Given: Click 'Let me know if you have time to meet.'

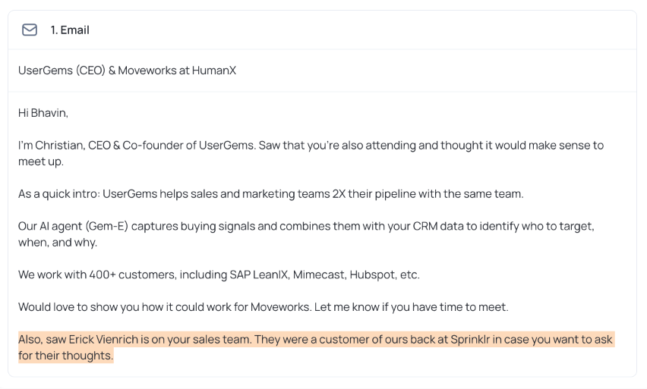Looking at the screenshot, I should tap(412, 307).
